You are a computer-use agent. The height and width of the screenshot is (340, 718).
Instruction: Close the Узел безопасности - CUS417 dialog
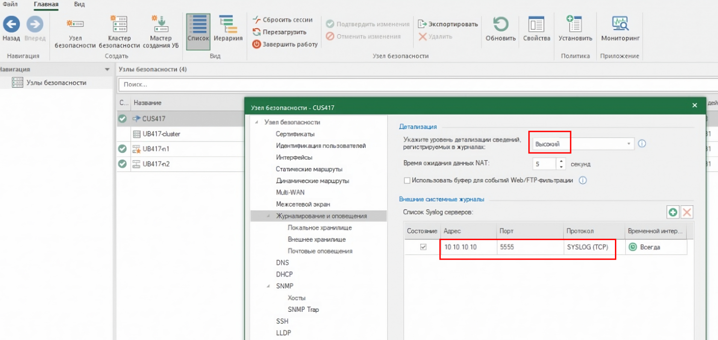pos(694,105)
